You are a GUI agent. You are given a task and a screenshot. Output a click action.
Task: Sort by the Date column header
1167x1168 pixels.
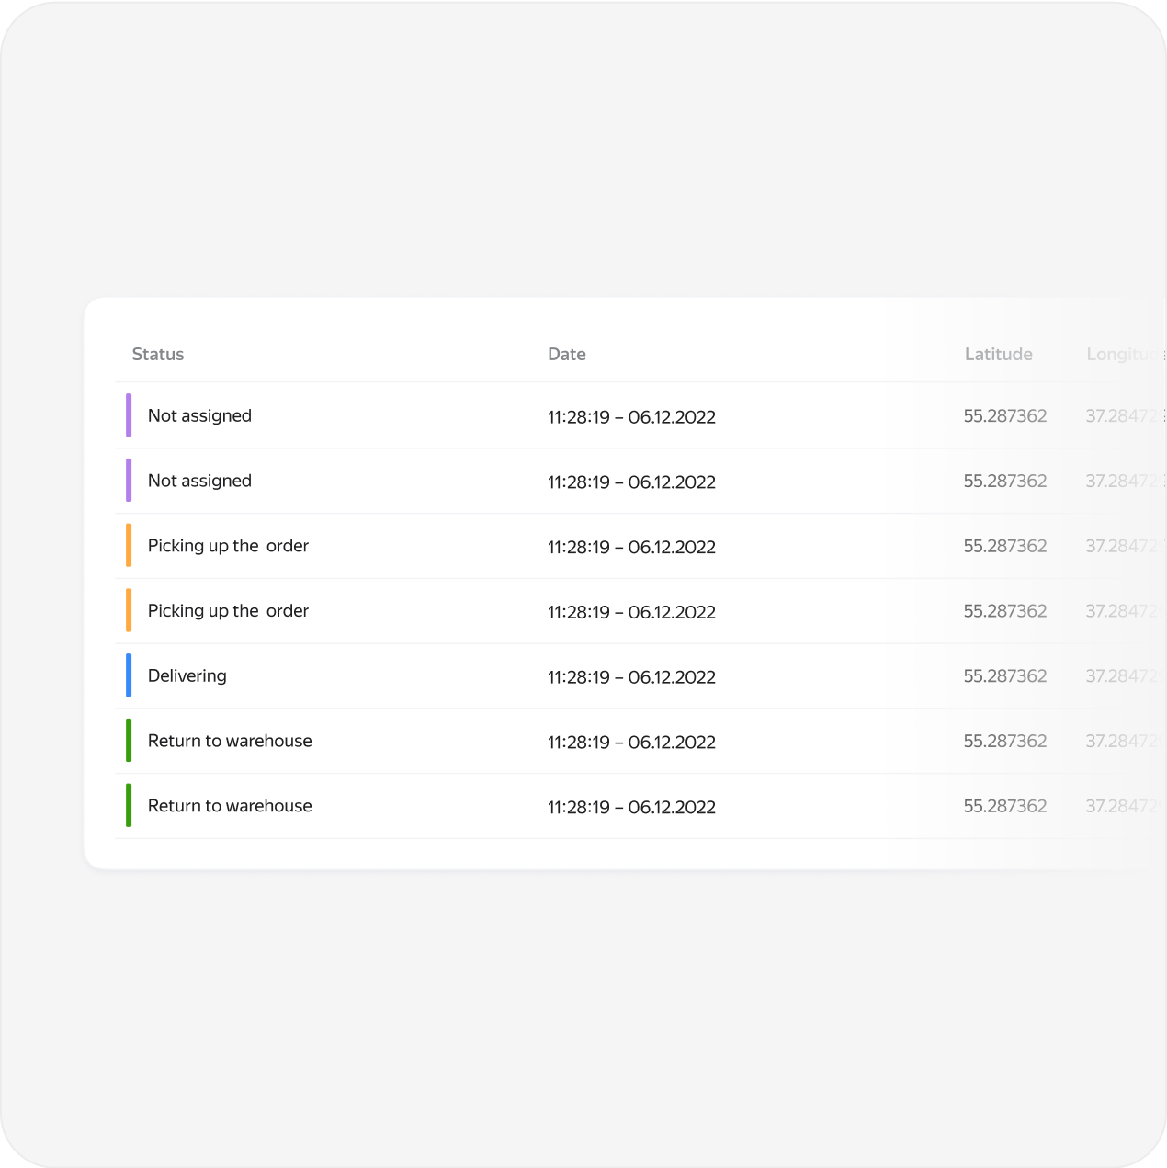566,355
